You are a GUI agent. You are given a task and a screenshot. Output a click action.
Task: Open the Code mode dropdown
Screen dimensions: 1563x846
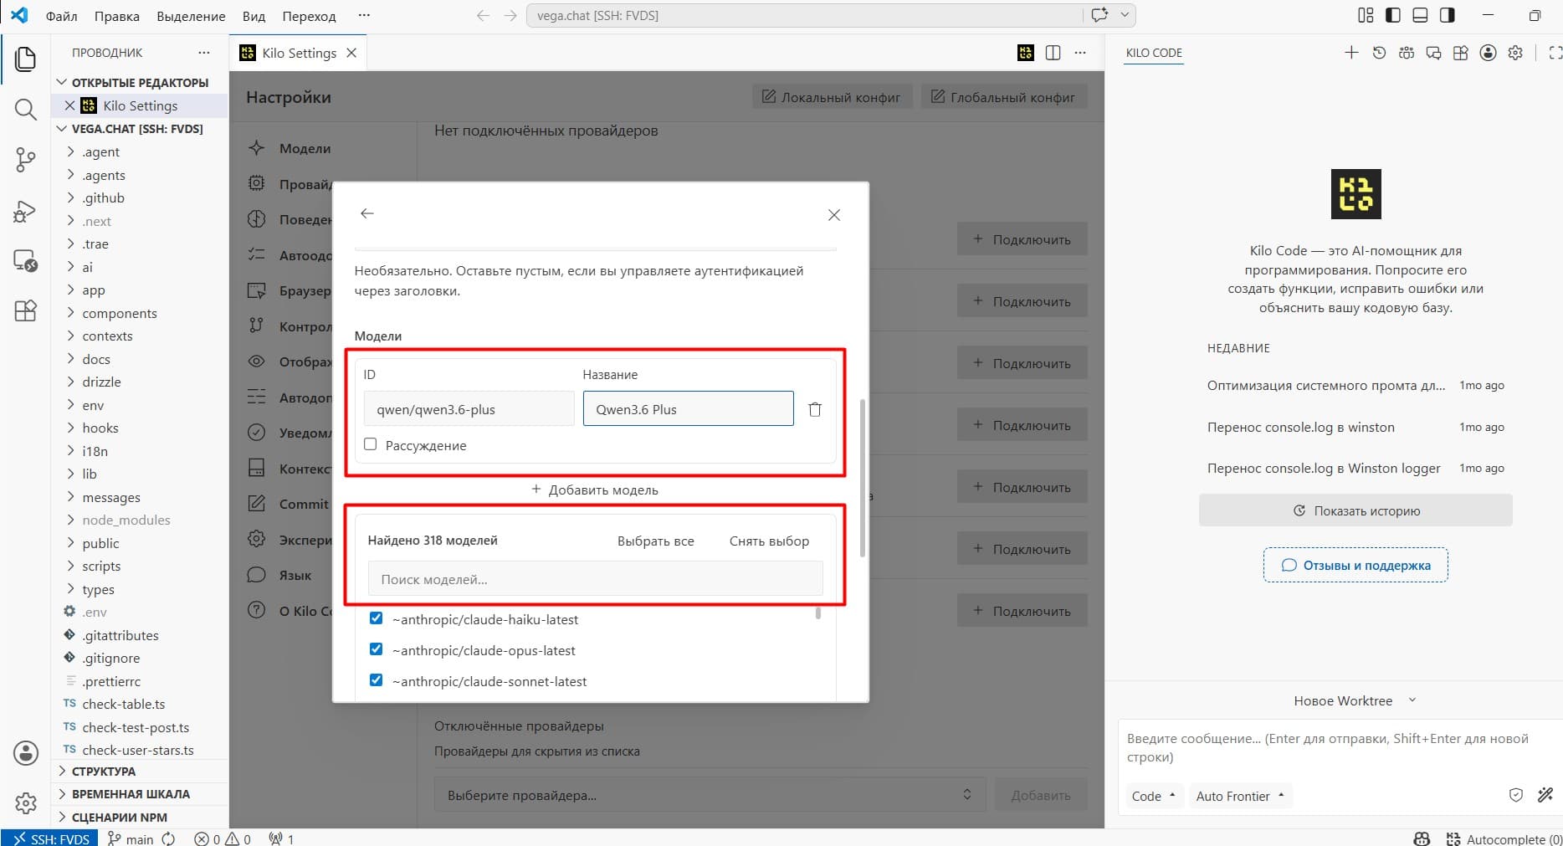(1153, 796)
